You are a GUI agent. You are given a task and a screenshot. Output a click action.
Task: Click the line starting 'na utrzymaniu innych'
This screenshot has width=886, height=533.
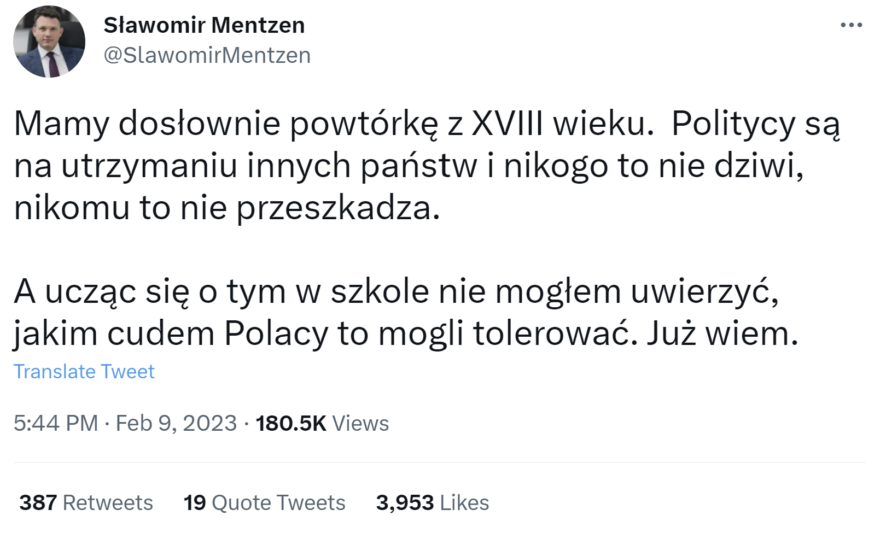(408, 166)
